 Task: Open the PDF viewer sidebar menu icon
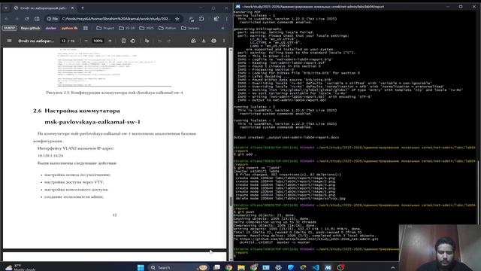[x=9, y=41]
